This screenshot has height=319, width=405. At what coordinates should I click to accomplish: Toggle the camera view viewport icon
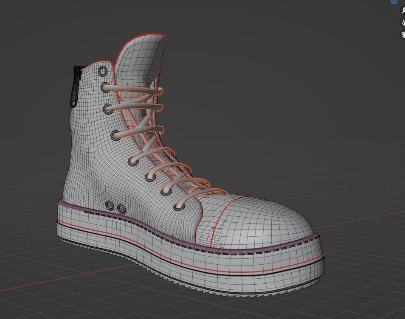pos(403,34)
